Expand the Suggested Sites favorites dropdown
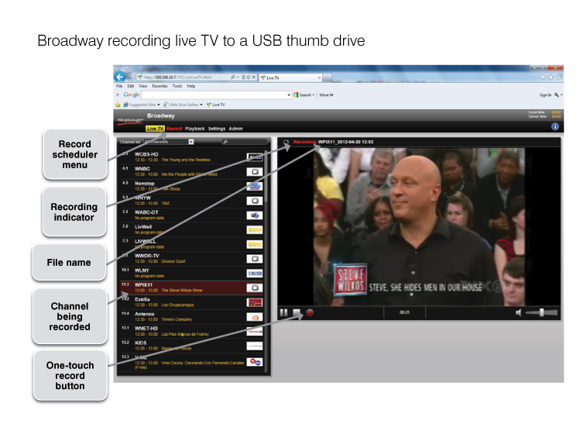 pyautogui.click(x=158, y=104)
